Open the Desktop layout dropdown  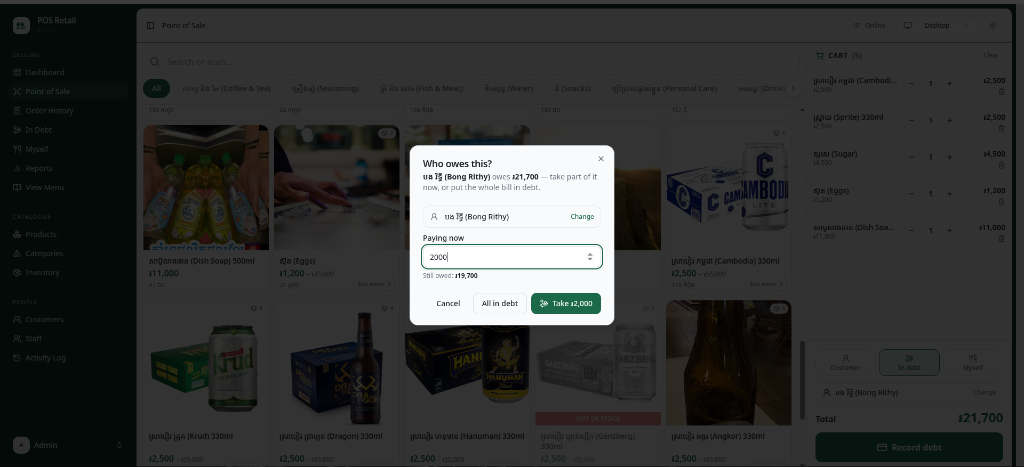(x=937, y=26)
